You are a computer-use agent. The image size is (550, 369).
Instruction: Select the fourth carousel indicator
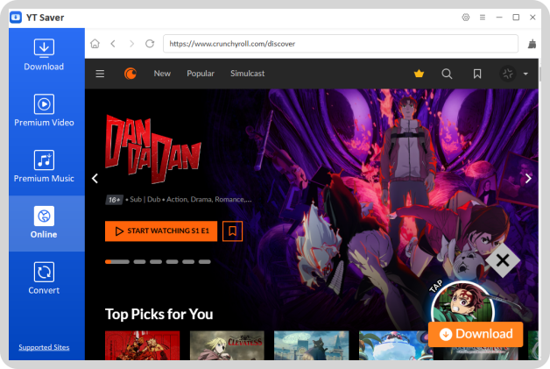click(172, 261)
